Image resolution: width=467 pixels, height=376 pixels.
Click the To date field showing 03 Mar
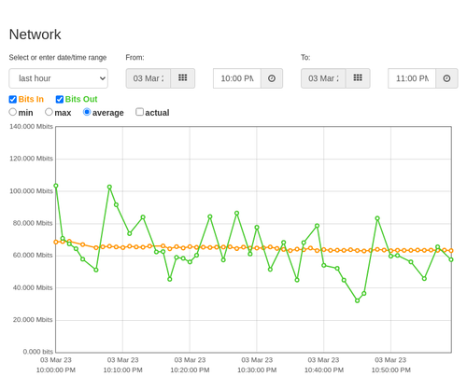click(x=323, y=78)
